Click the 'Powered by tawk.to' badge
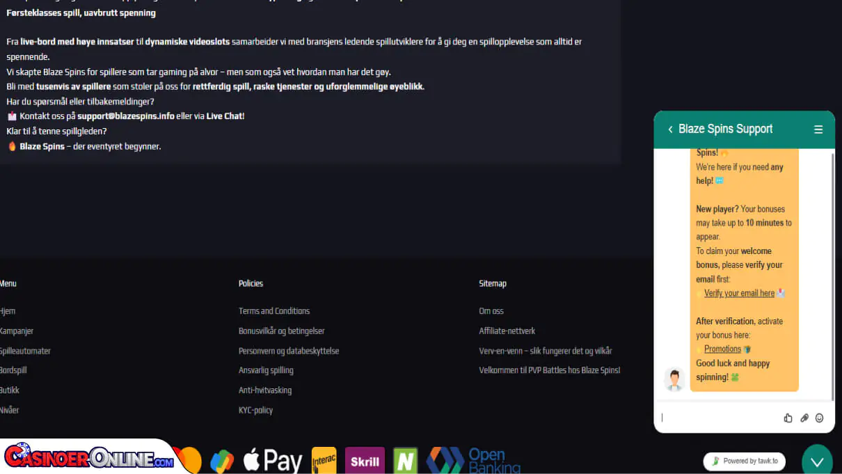The width and height of the screenshot is (842, 474). click(x=744, y=461)
